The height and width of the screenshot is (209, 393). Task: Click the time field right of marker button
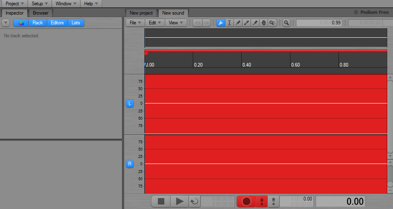pos(297,201)
